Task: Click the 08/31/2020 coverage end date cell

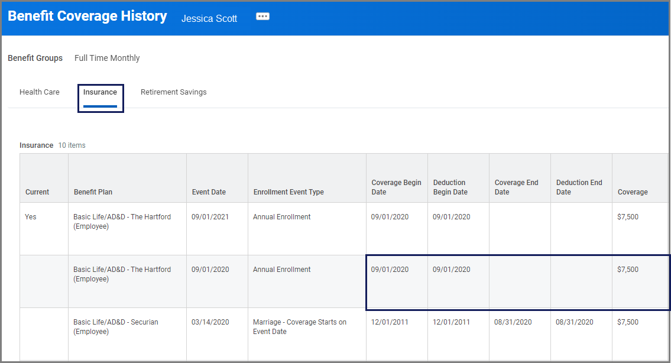Action: pos(513,322)
